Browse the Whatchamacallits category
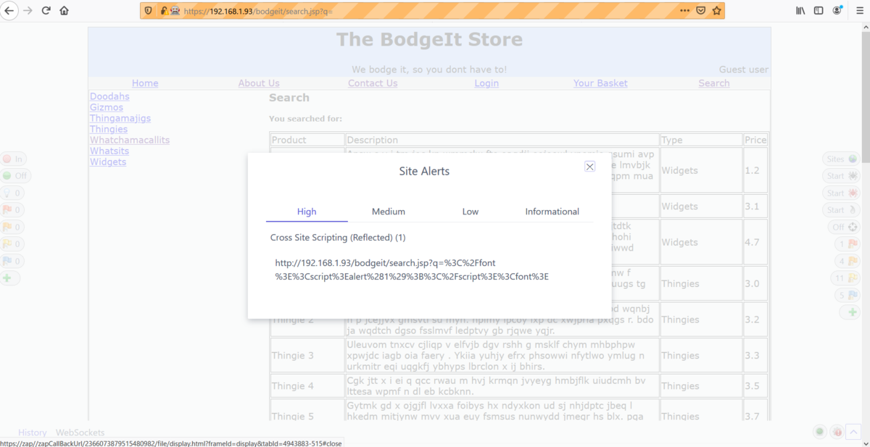 (x=130, y=140)
